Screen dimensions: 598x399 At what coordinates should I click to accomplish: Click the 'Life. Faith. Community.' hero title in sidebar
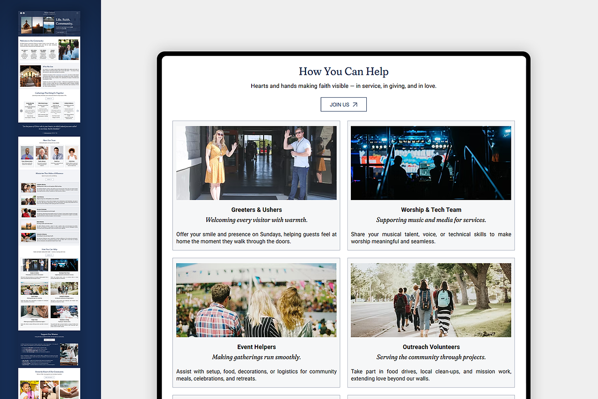64,21
